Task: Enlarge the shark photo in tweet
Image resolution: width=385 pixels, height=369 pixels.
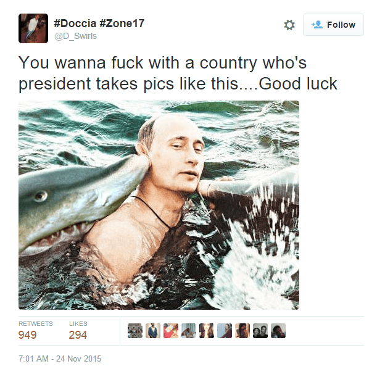Action: coord(159,205)
